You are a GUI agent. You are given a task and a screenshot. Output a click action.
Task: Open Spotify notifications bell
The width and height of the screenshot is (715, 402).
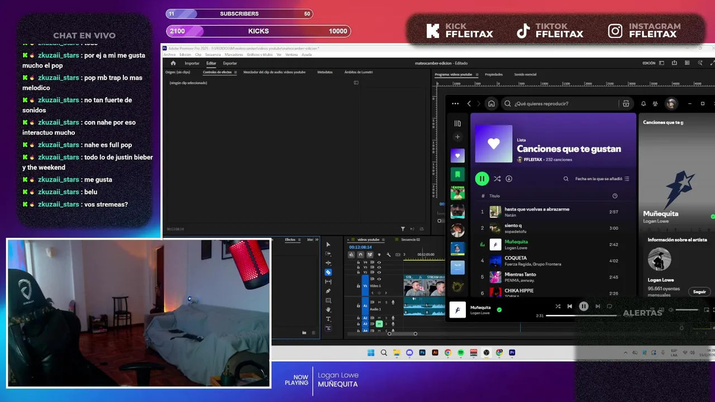click(x=643, y=103)
